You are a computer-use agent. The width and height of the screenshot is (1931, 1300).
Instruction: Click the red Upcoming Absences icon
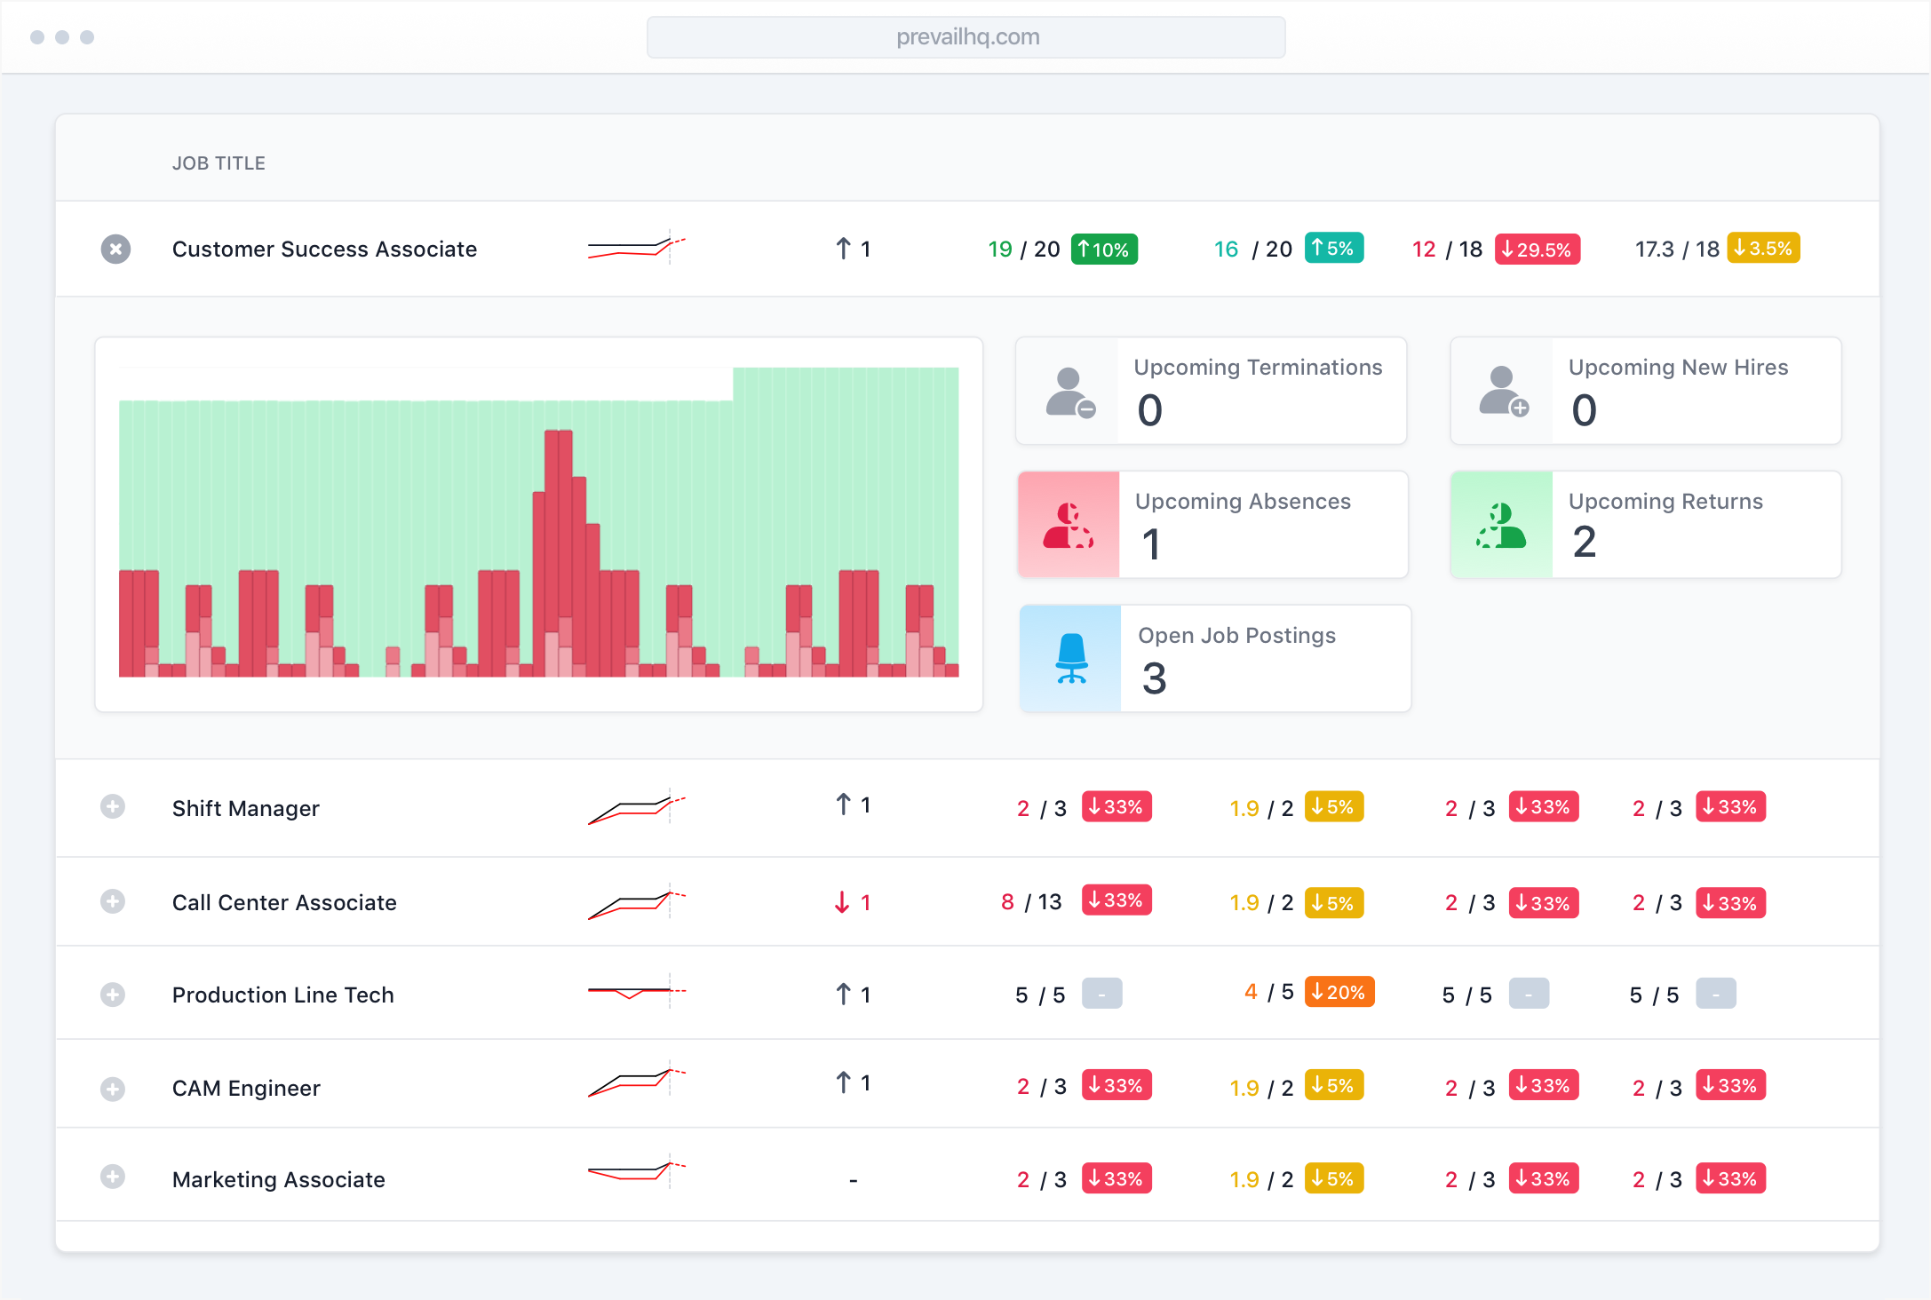pos(1069,525)
